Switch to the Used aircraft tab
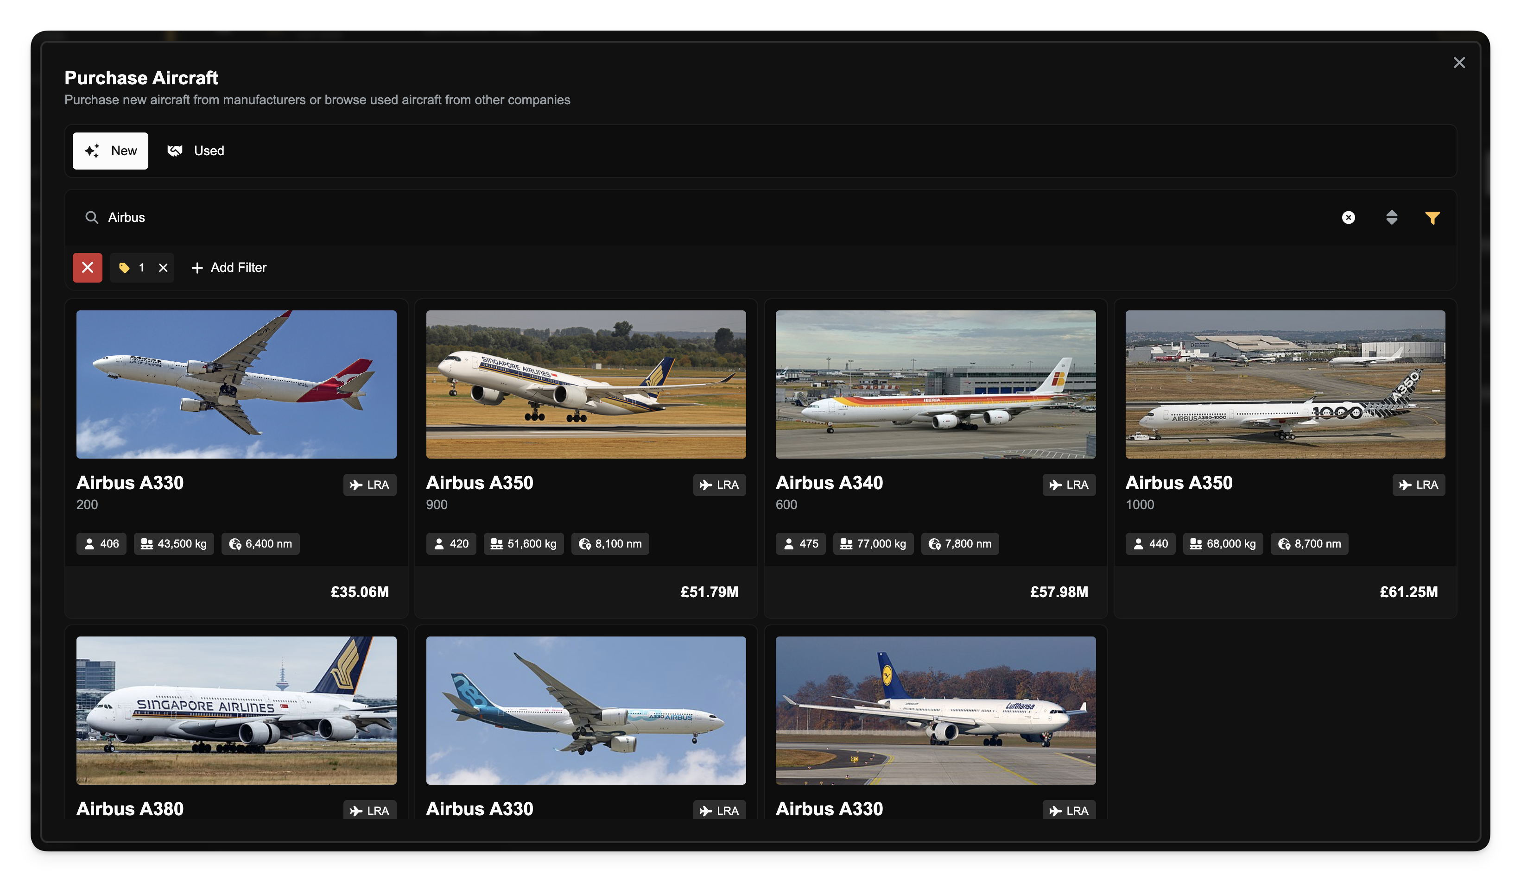 tap(196, 151)
